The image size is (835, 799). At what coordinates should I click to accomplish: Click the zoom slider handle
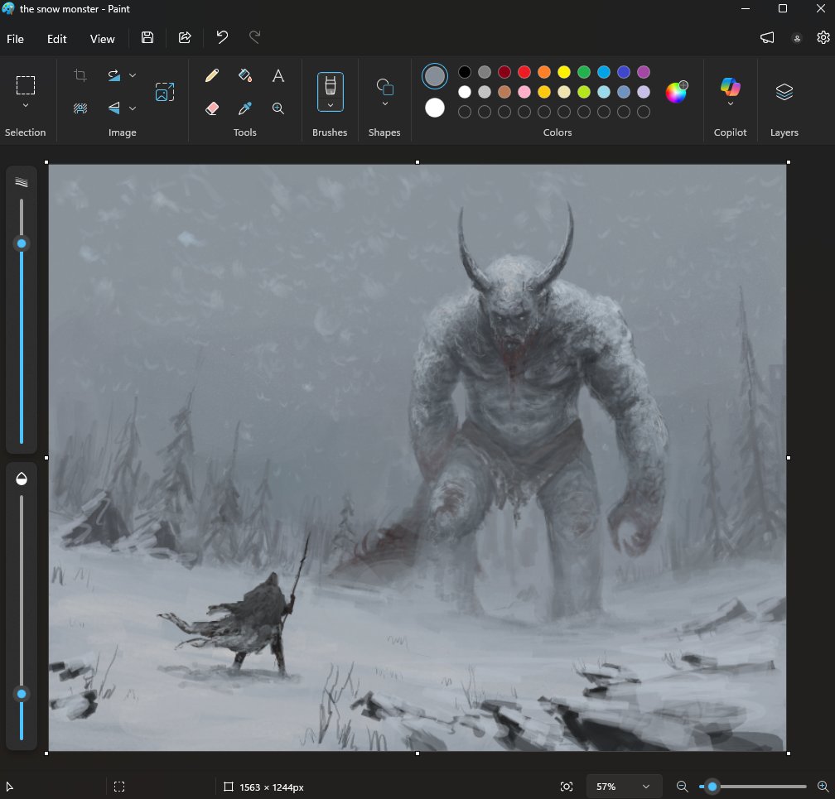(712, 787)
